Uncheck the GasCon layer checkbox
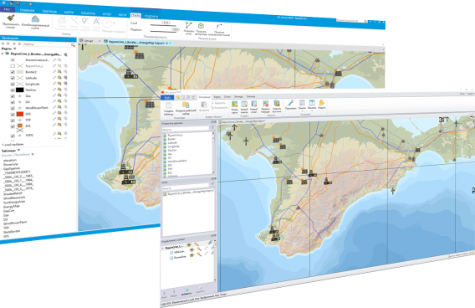The image size is (475, 308). 13,90
